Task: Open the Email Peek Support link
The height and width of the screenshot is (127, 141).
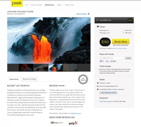Action: coord(106,101)
